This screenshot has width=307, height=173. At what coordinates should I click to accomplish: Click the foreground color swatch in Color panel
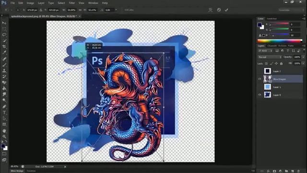point(260,25)
